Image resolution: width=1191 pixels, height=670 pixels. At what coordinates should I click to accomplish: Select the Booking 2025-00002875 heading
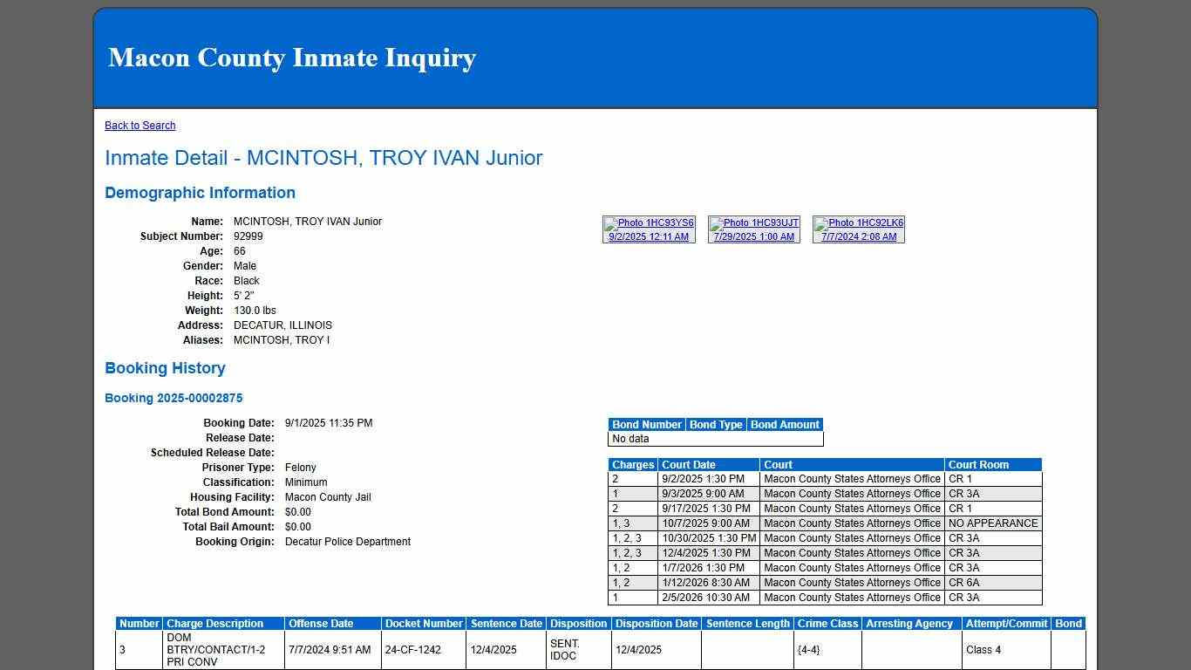click(174, 397)
